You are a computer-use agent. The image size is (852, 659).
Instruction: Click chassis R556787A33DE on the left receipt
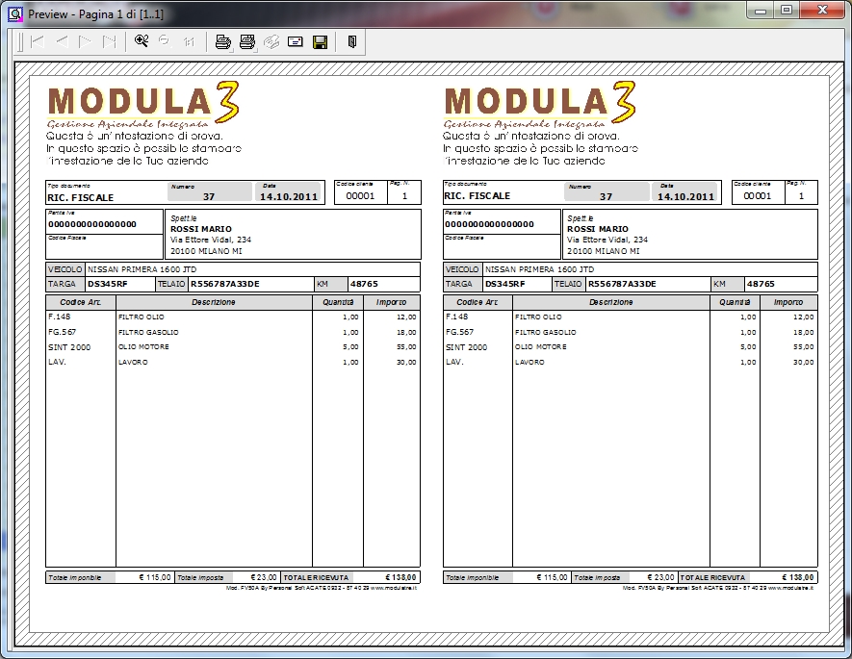(225, 284)
